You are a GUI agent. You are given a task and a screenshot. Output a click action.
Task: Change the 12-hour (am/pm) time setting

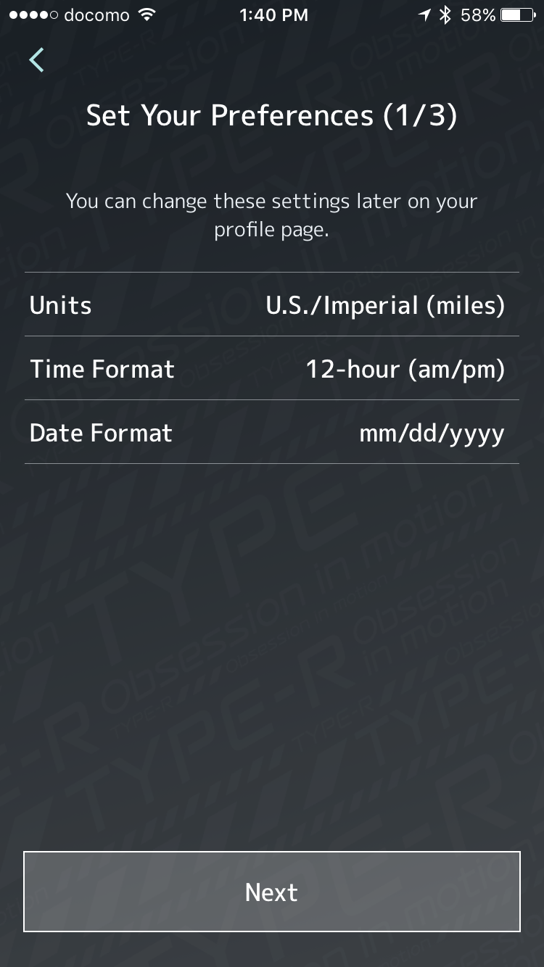(x=405, y=369)
